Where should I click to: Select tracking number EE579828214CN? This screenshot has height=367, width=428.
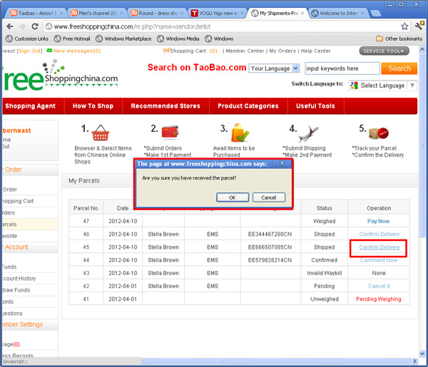coord(270,260)
